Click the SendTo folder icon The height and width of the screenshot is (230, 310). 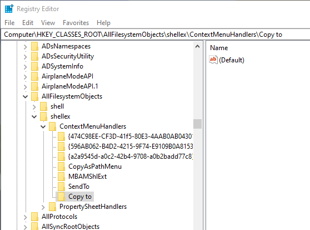[61, 187]
